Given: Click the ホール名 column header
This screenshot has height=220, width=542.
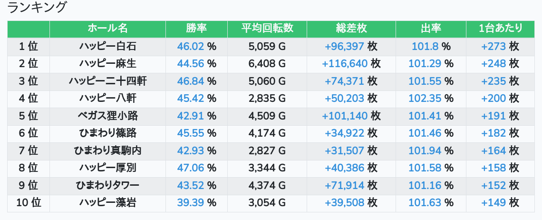Looking at the screenshot, I should click(107, 29).
